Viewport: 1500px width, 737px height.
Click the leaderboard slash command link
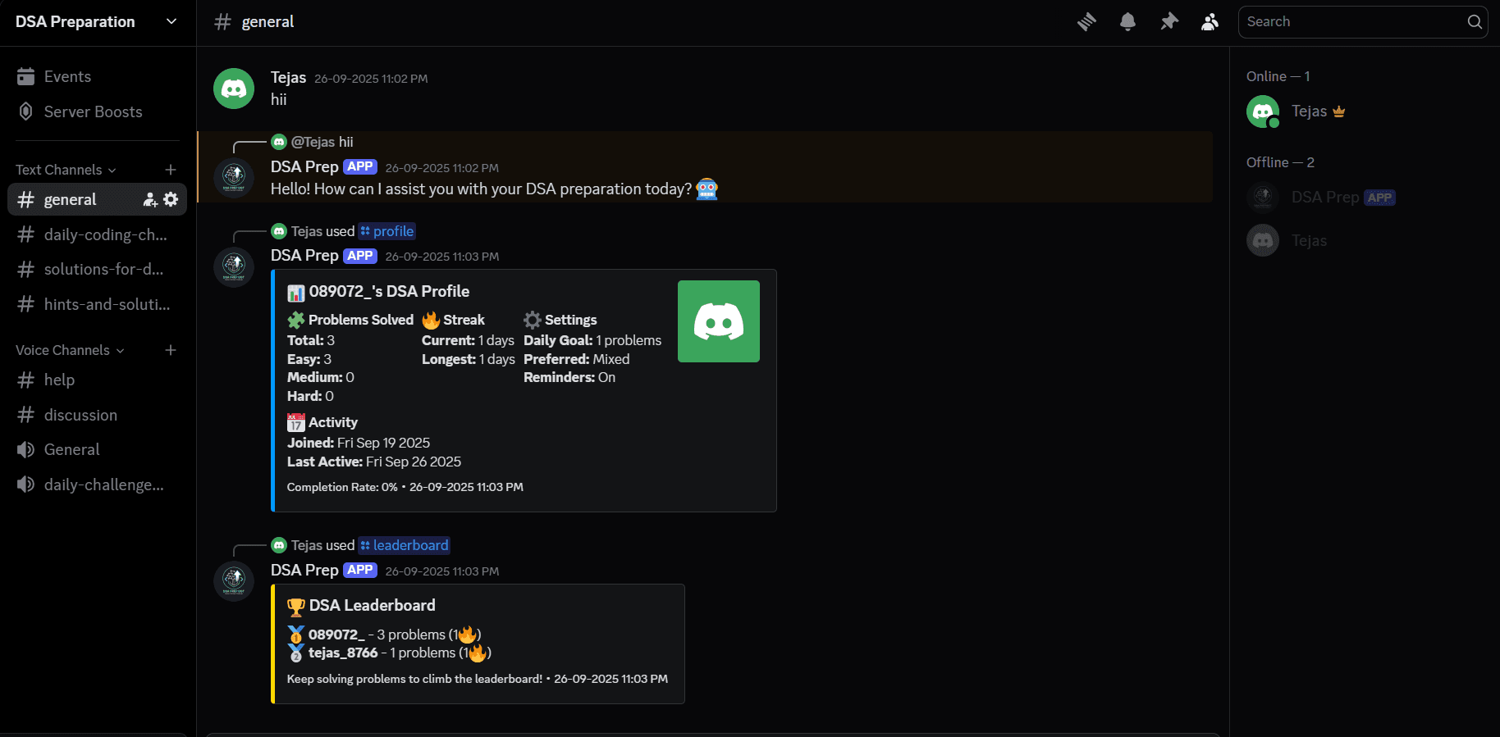click(x=405, y=545)
